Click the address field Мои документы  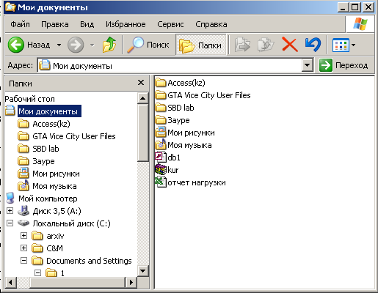click(170, 65)
